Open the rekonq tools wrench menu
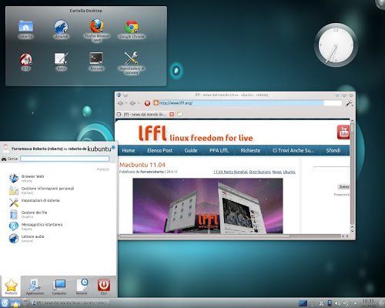The width and height of the screenshot is (385, 308). point(349,103)
